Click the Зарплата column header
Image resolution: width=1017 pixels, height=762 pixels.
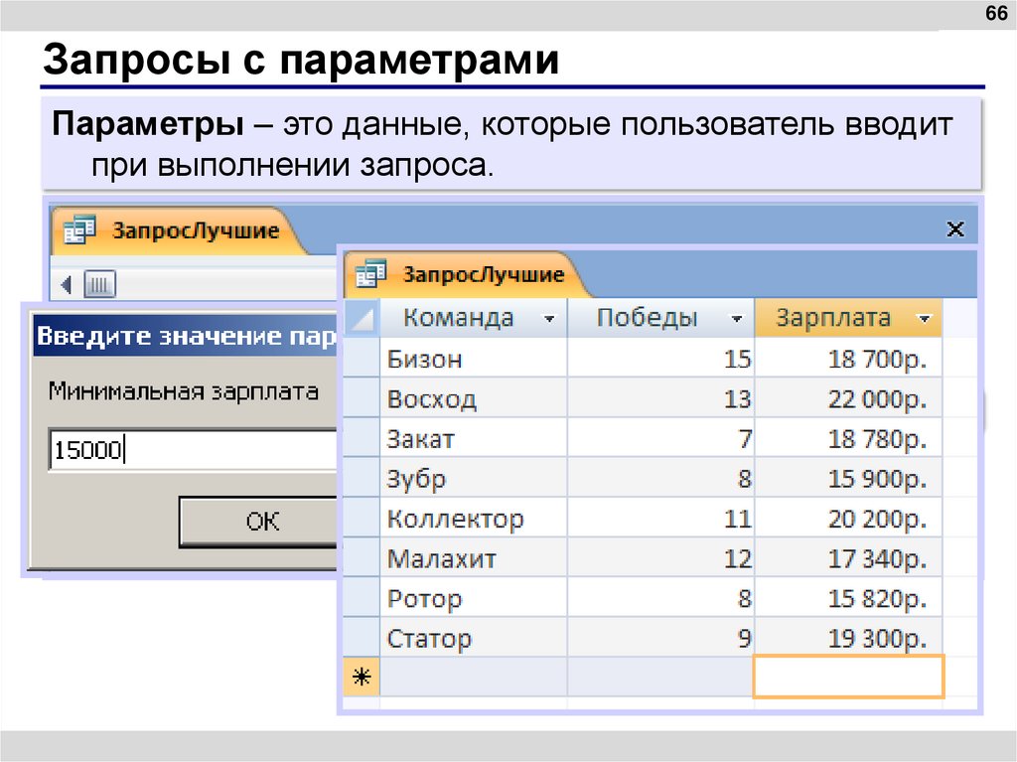click(848, 318)
